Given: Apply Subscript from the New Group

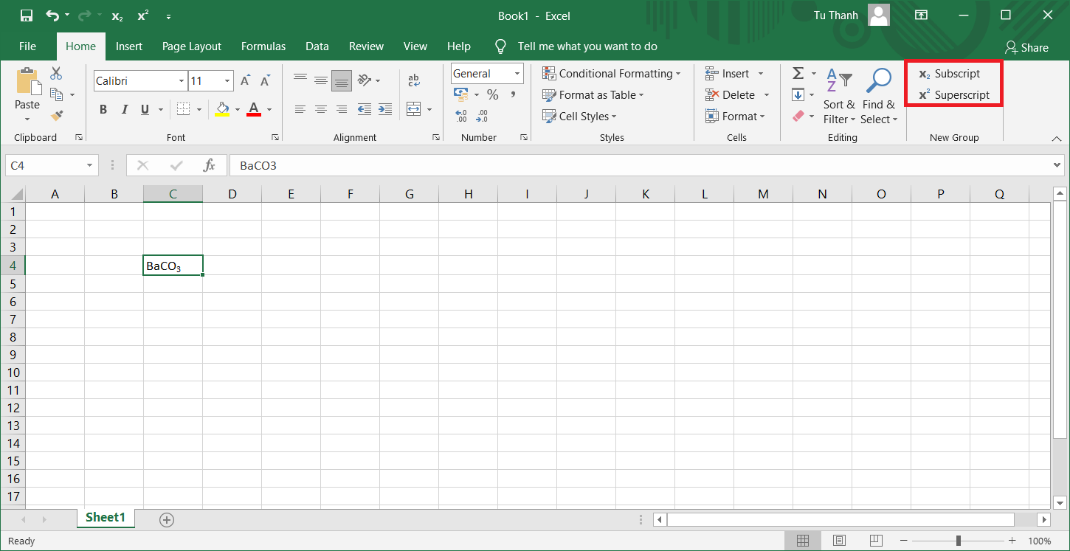Looking at the screenshot, I should tap(950, 74).
